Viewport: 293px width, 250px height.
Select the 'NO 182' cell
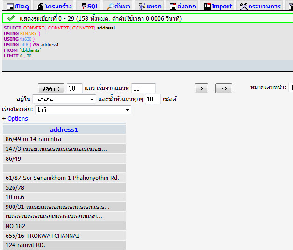[64, 226]
